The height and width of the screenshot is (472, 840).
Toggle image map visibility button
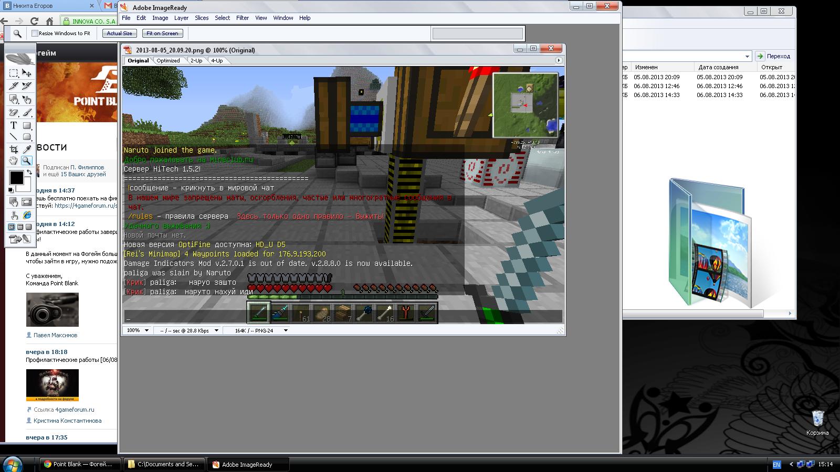point(14,202)
